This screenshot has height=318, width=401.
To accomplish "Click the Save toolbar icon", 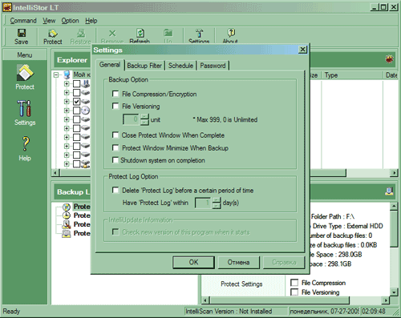I will point(21,36).
